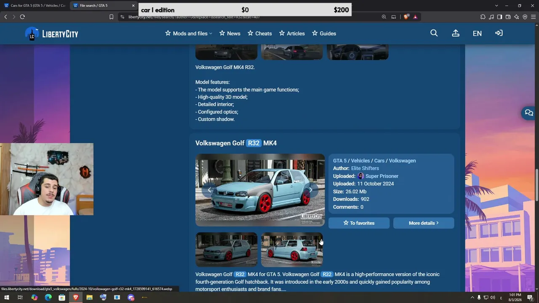
Task: Open the browser tab search dropdown arrow
Action: [496, 5]
